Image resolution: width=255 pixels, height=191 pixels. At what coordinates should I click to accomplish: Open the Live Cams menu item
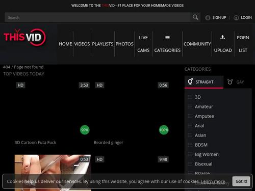click(x=143, y=44)
